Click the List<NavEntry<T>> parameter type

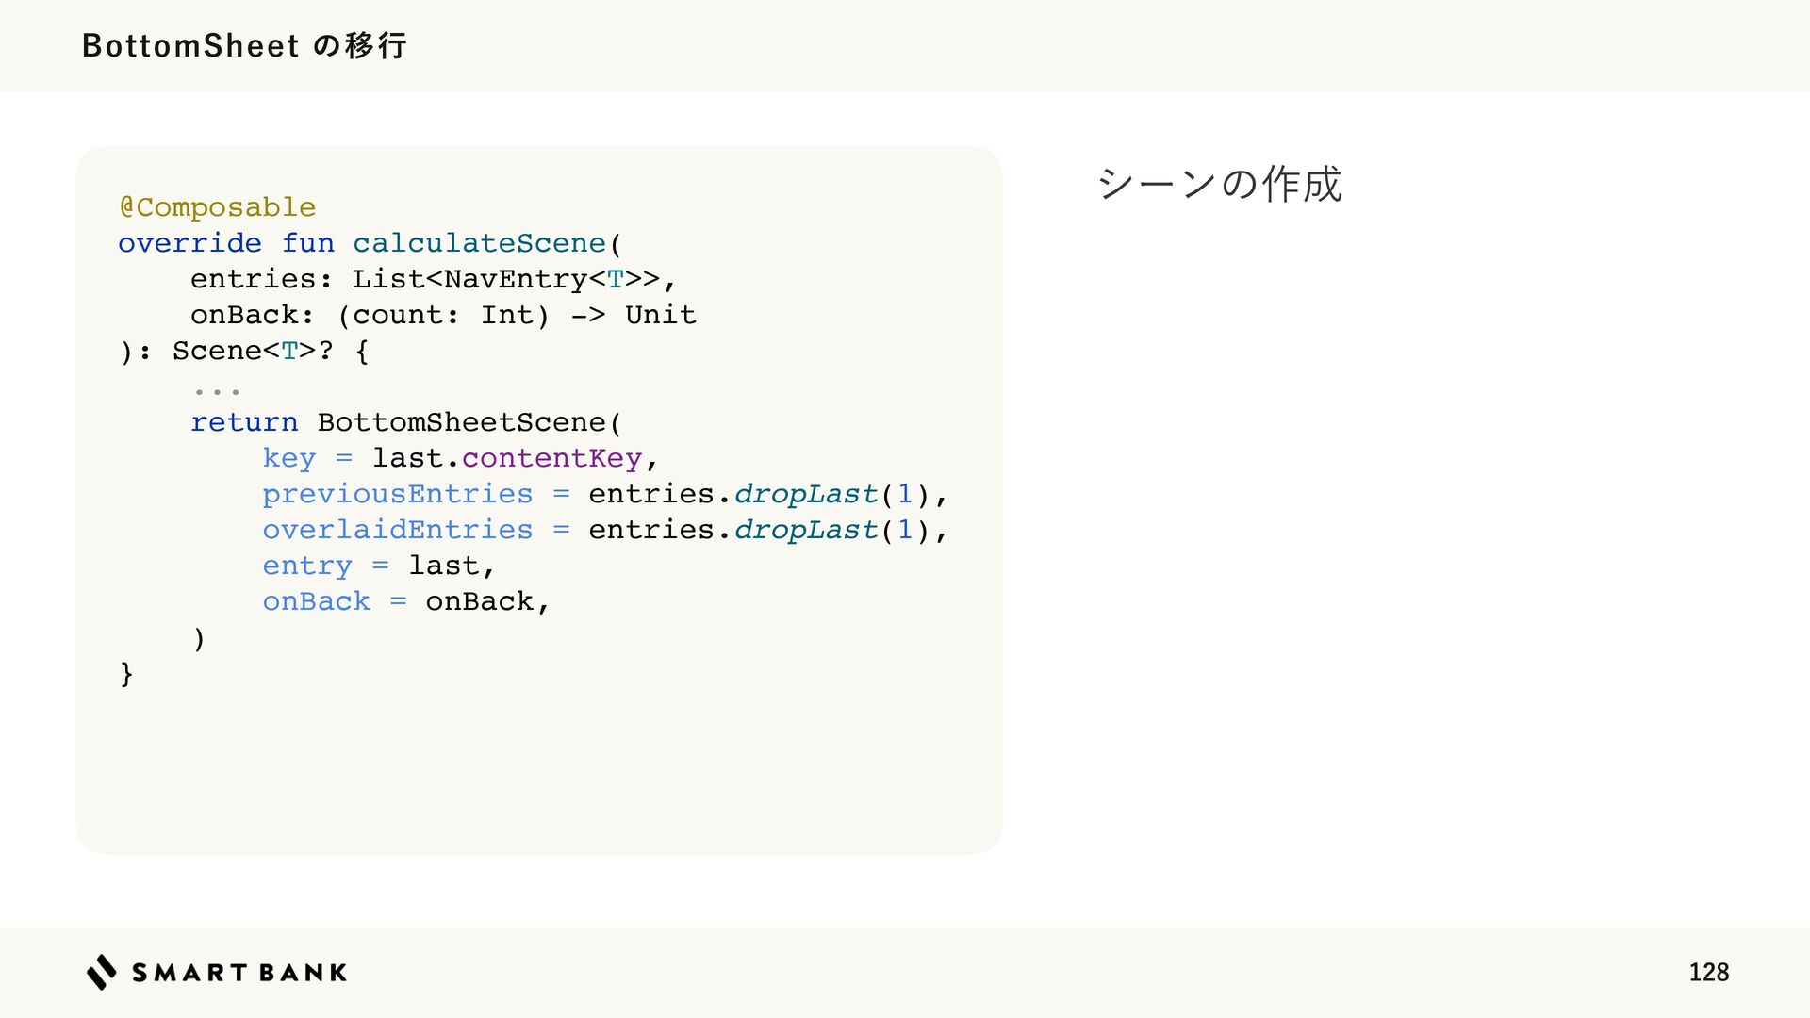pyautogui.click(x=506, y=279)
